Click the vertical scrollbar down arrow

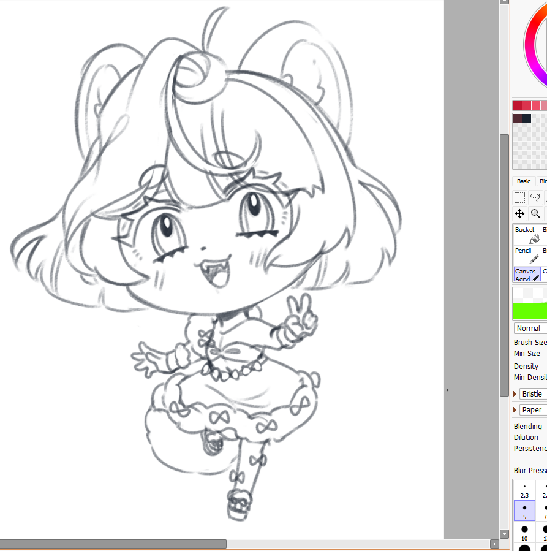504,534
